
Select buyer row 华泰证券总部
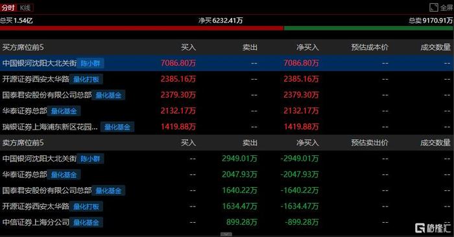click(x=227, y=111)
